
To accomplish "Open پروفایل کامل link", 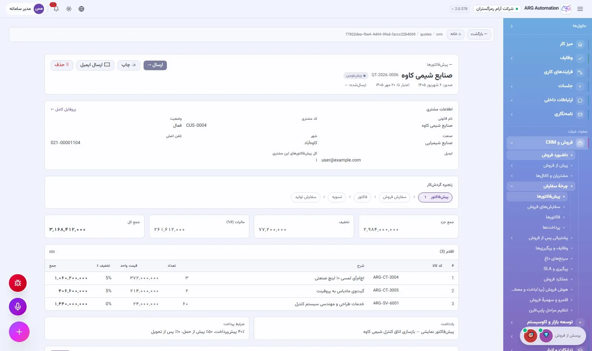I will click(x=63, y=109).
